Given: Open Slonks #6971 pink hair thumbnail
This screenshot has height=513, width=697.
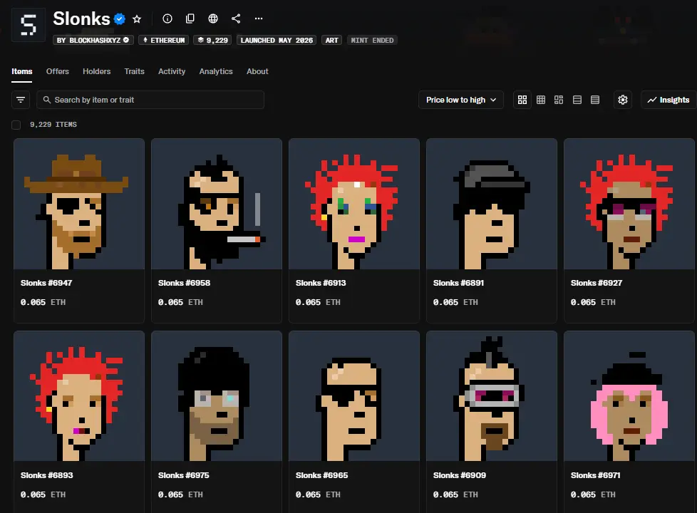Looking at the screenshot, I should pos(629,396).
